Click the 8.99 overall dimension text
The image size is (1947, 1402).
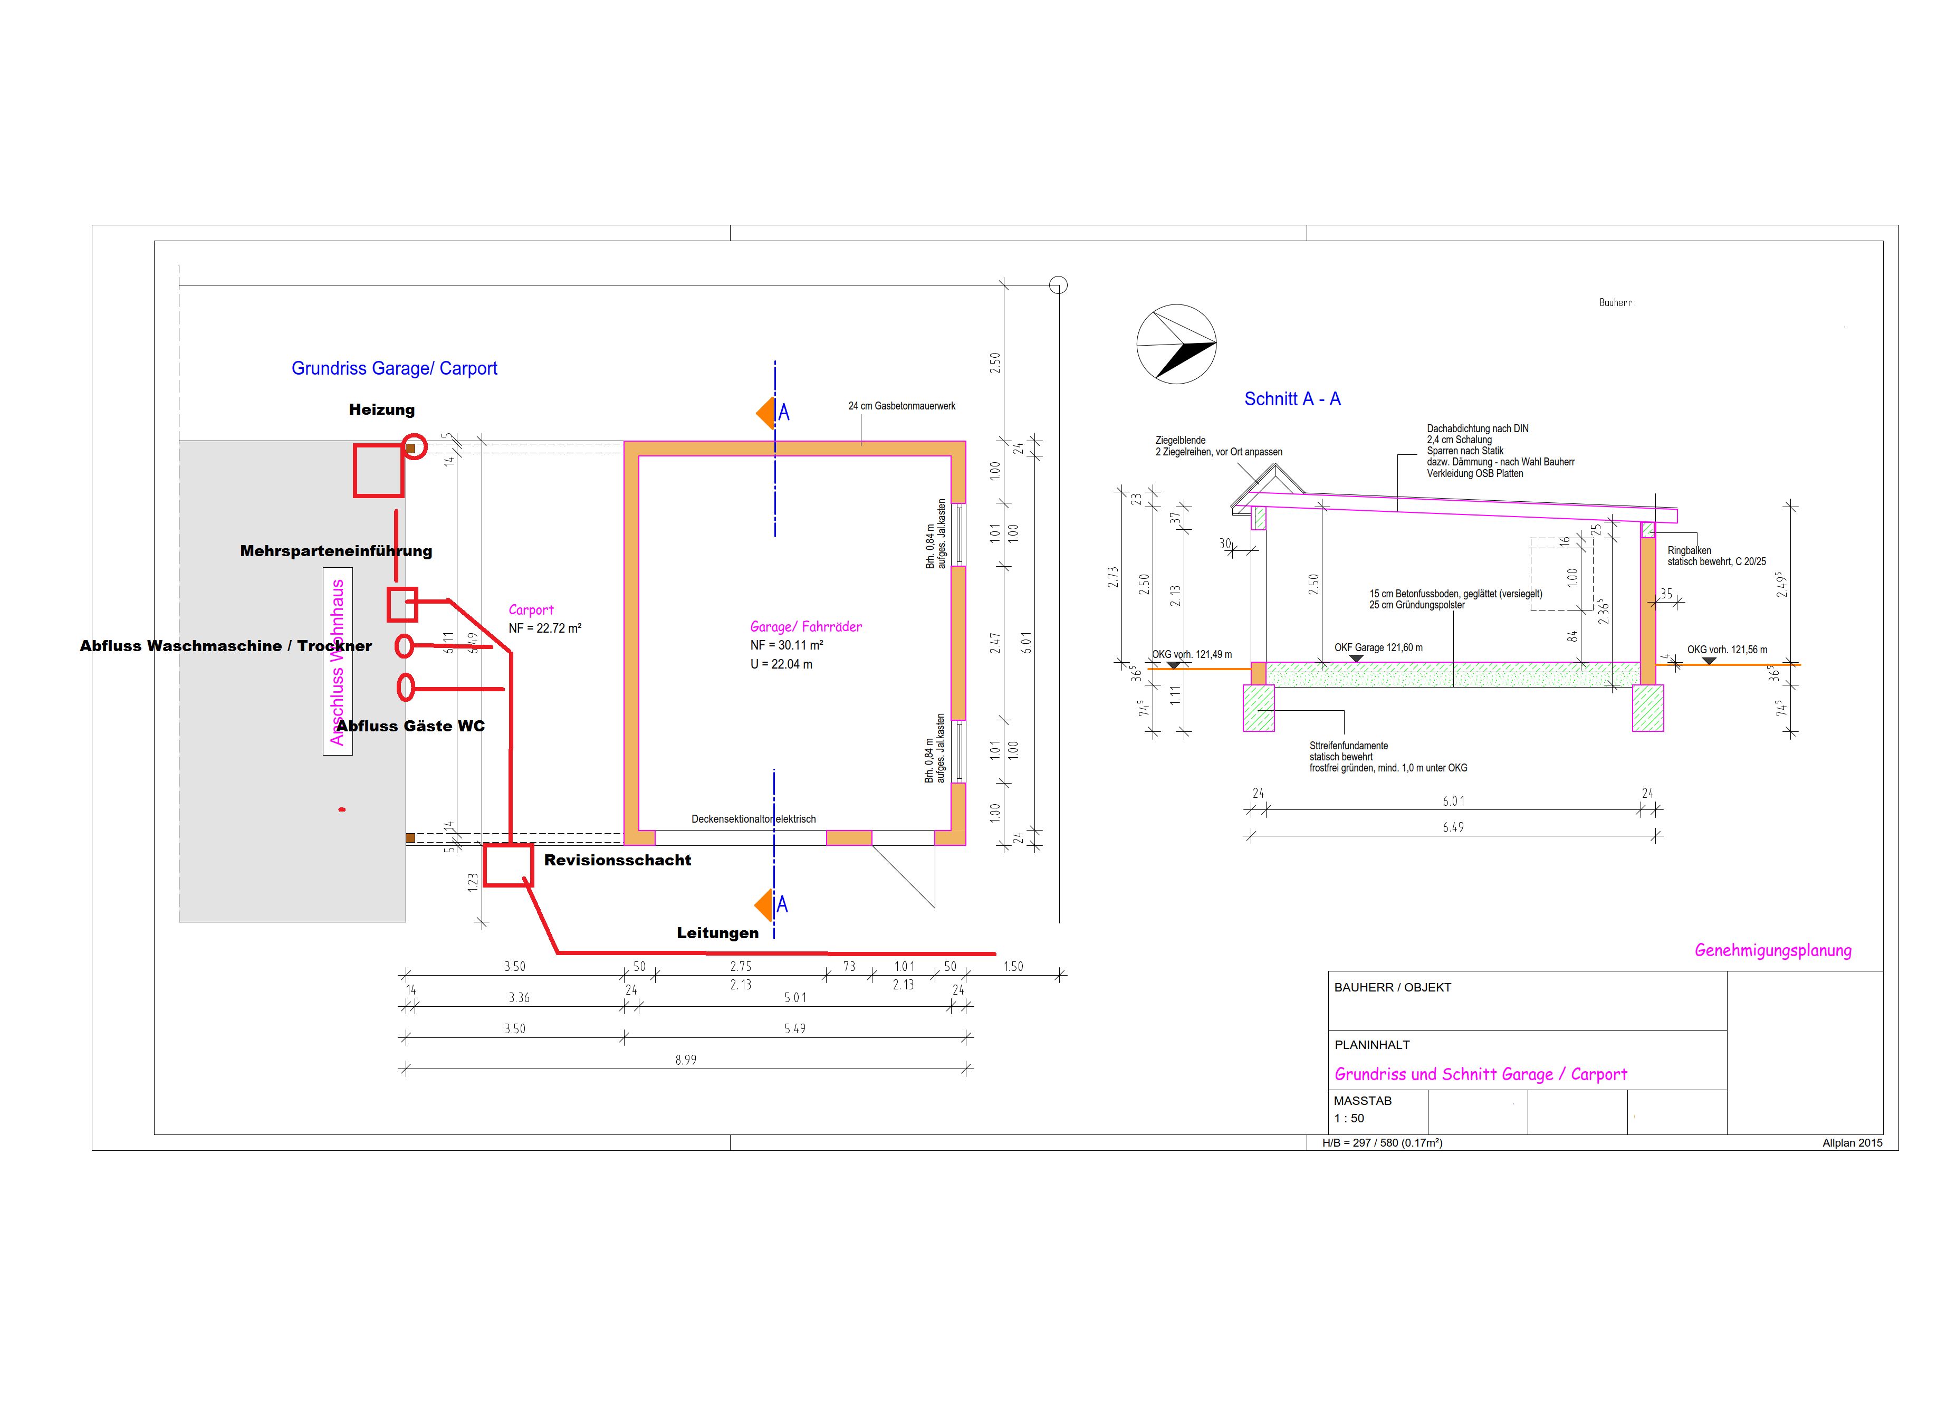click(x=685, y=1060)
